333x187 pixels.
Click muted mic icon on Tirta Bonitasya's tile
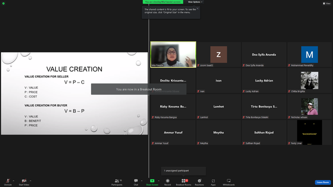[x=244, y=117]
